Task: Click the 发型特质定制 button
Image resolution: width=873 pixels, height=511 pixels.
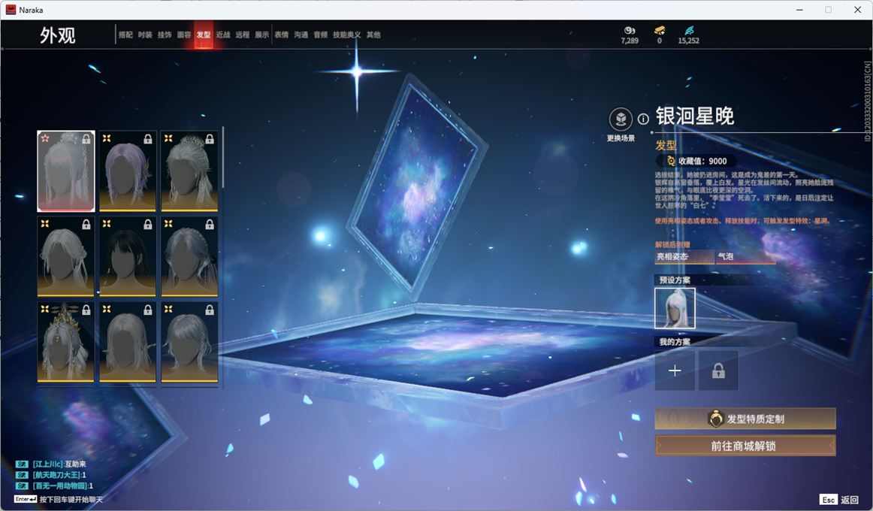Action: 745,419
